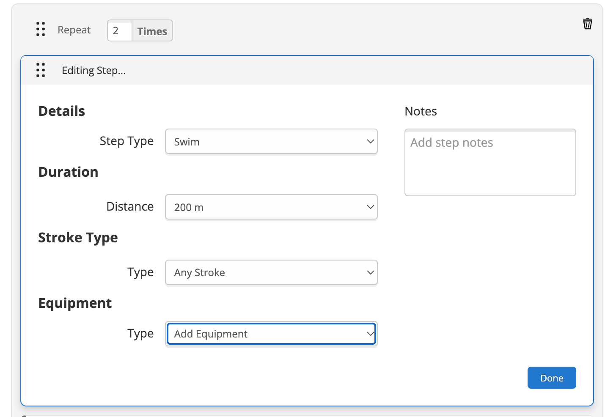This screenshot has height=417, width=605.
Task: Click the Equipment heading
Action: tap(75, 303)
